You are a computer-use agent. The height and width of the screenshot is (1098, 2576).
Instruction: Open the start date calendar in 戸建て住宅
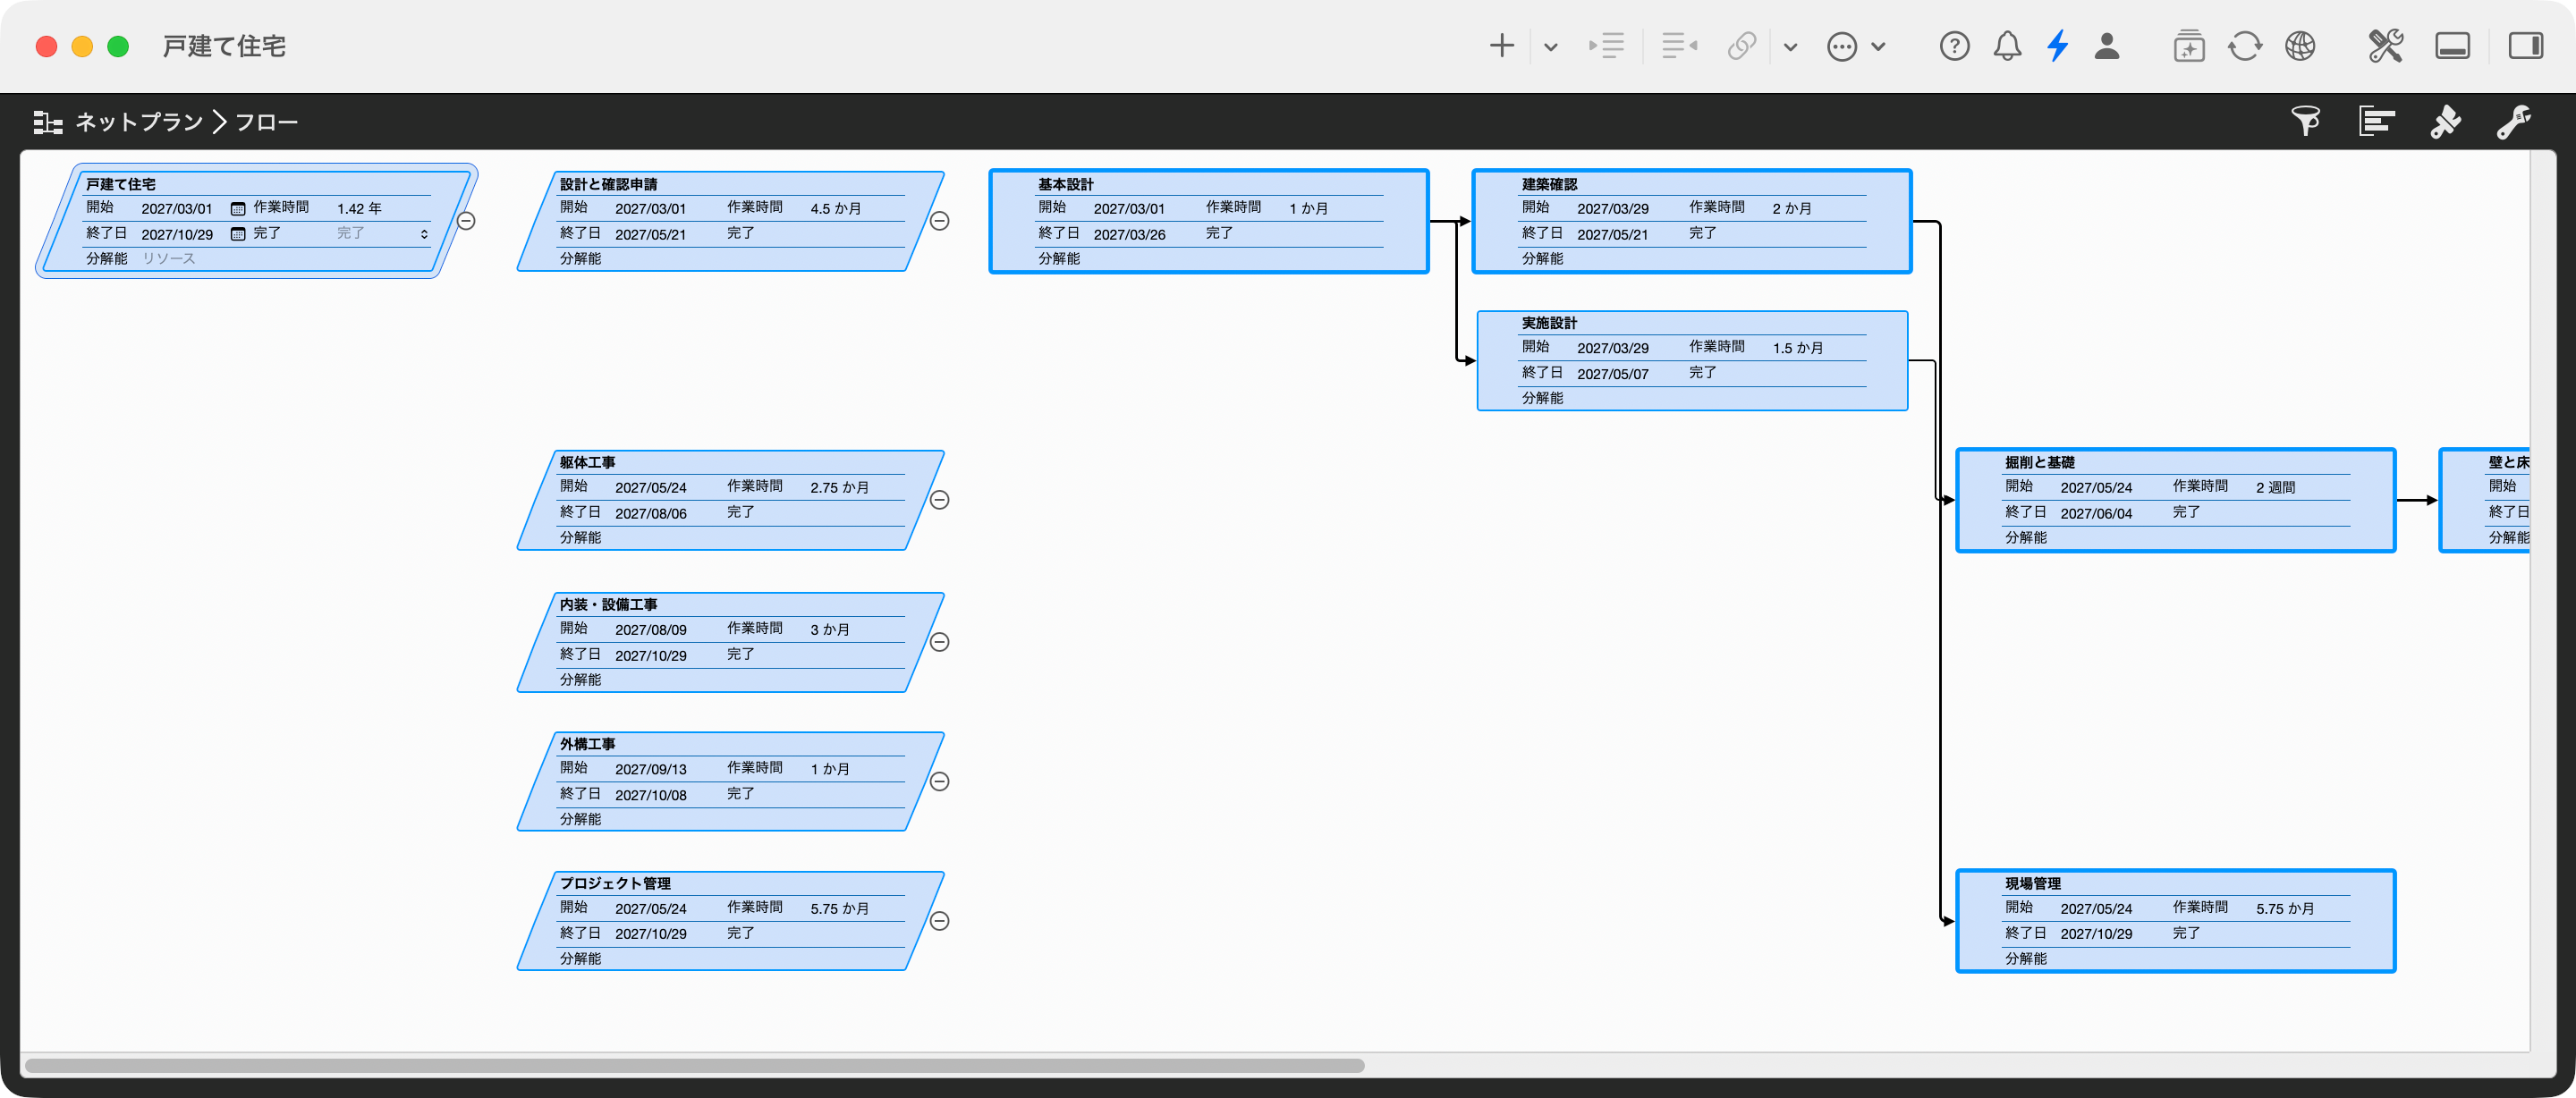pyautogui.click(x=238, y=209)
